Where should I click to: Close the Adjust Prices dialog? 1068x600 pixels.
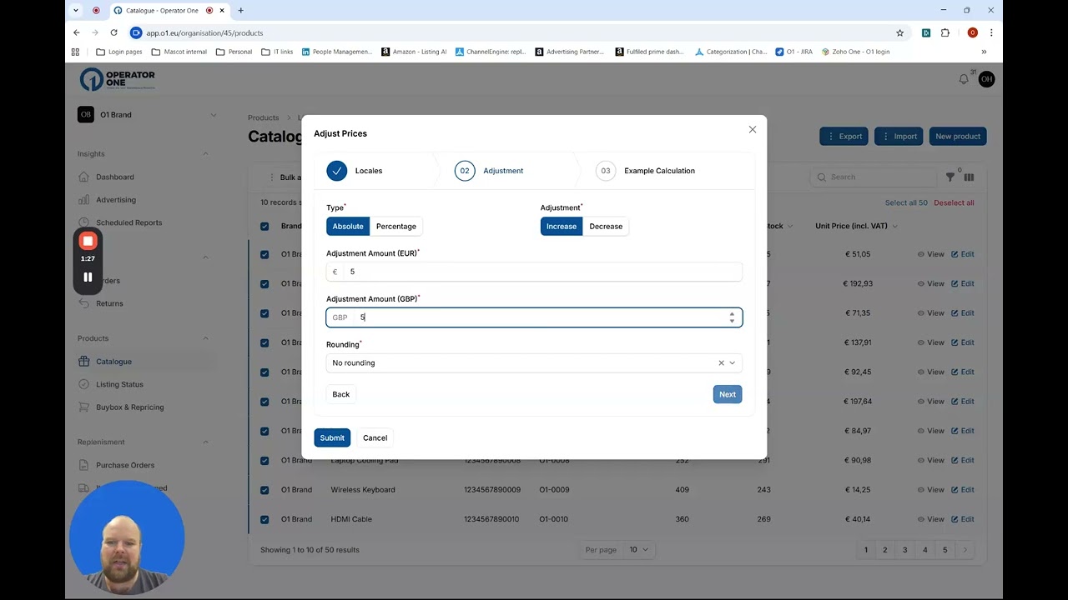click(x=753, y=129)
